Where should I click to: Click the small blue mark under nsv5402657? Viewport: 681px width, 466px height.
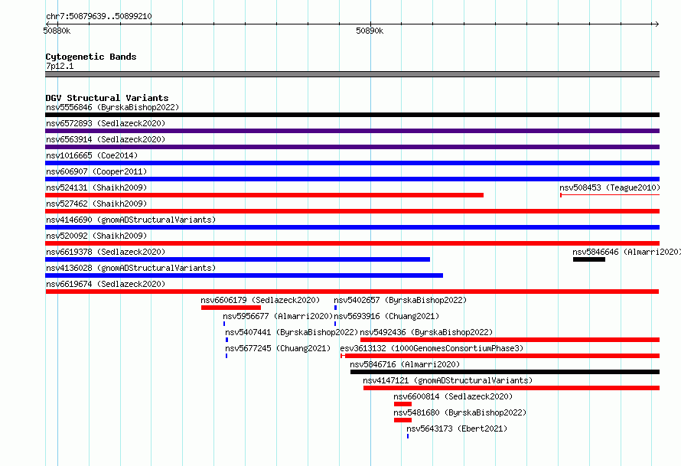pos(335,308)
